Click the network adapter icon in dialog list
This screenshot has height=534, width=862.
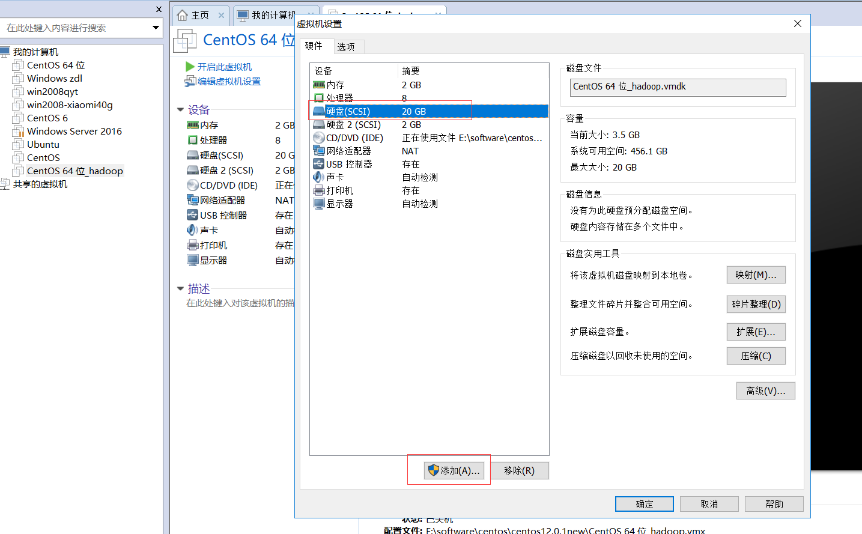(x=318, y=151)
